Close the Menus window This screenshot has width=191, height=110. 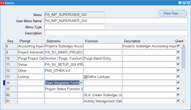point(188,3)
